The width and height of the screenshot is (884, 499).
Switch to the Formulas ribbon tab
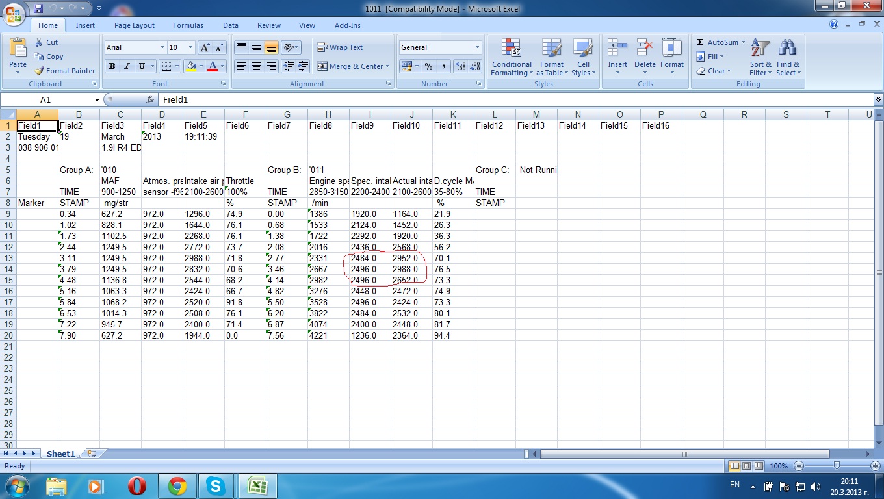point(188,25)
